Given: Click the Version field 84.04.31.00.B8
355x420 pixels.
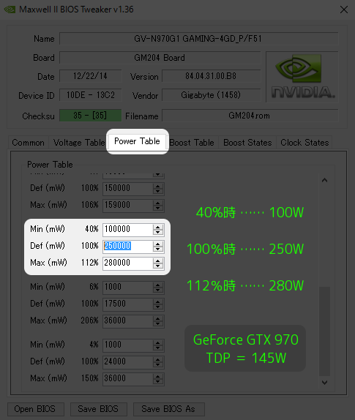Looking at the screenshot, I should [x=211, y=76].
